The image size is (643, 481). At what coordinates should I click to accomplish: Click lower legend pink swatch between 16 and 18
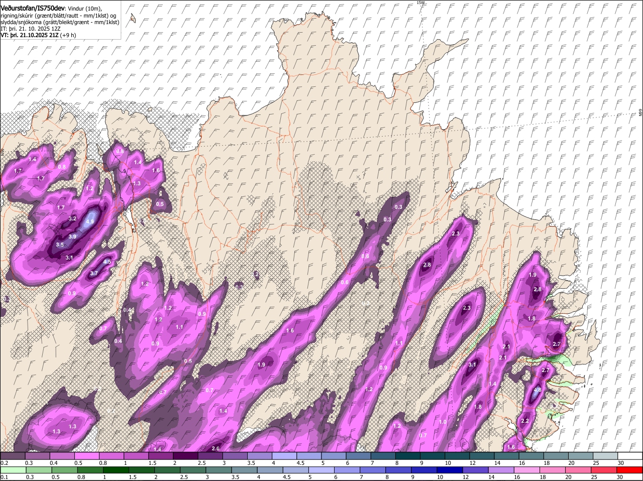tap(527, 470)
